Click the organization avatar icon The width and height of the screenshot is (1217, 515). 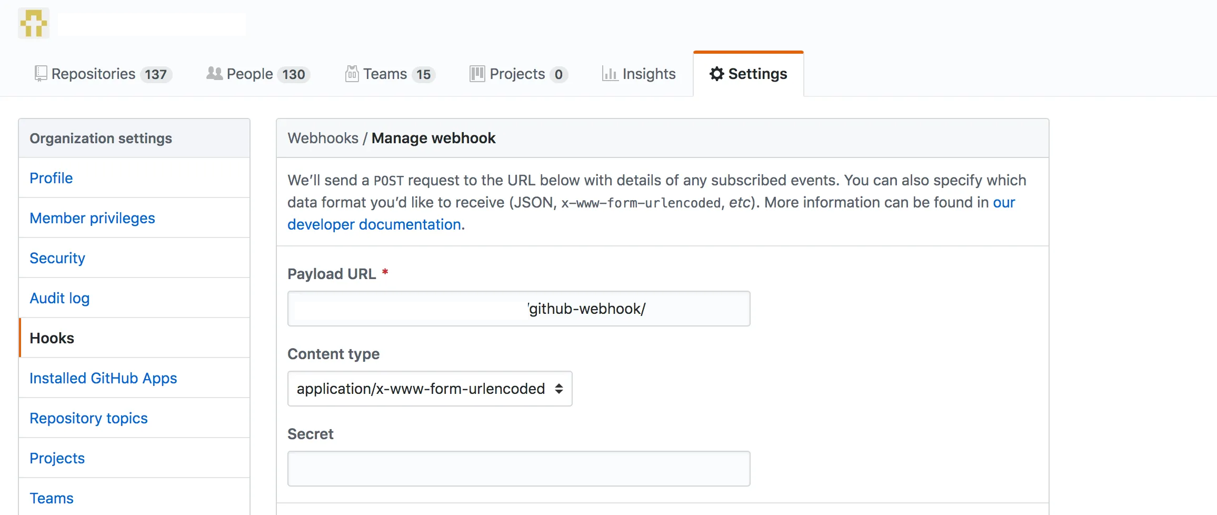34,24
